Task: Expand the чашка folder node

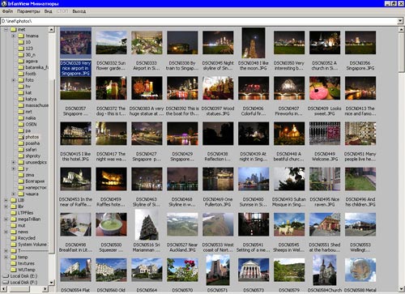Action: (x=13, y=194)
